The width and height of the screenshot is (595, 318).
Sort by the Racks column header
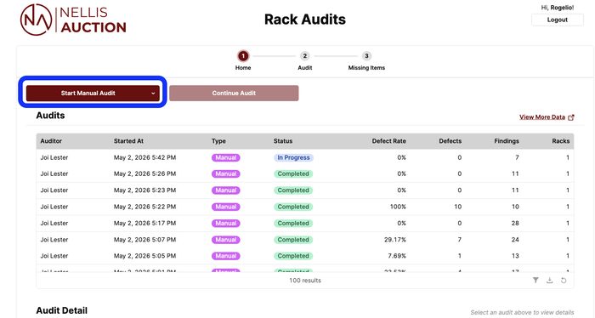561,141
